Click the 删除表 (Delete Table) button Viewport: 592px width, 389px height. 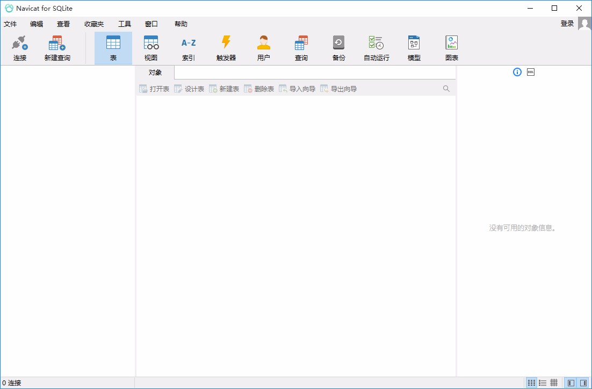(259, 89)
